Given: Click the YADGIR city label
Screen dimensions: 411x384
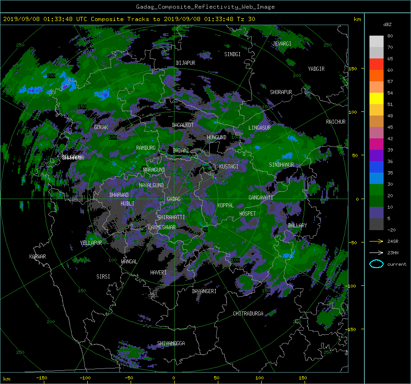Looking at the screenshot, I should [x=316, y=69].
